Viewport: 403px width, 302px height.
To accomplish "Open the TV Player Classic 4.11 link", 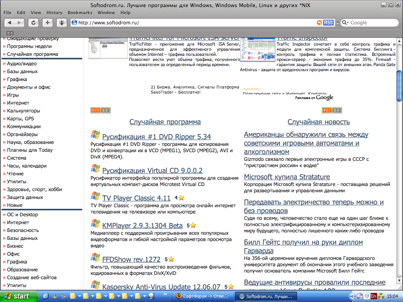I will [137, 198].
